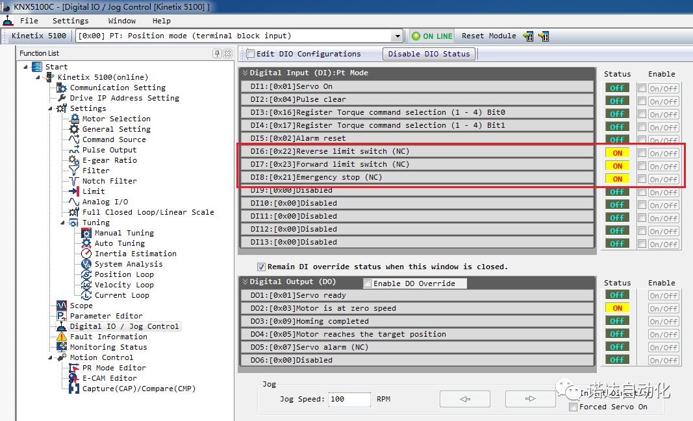
Task: Open the operation mode dropdown
Action: point(397,36)
